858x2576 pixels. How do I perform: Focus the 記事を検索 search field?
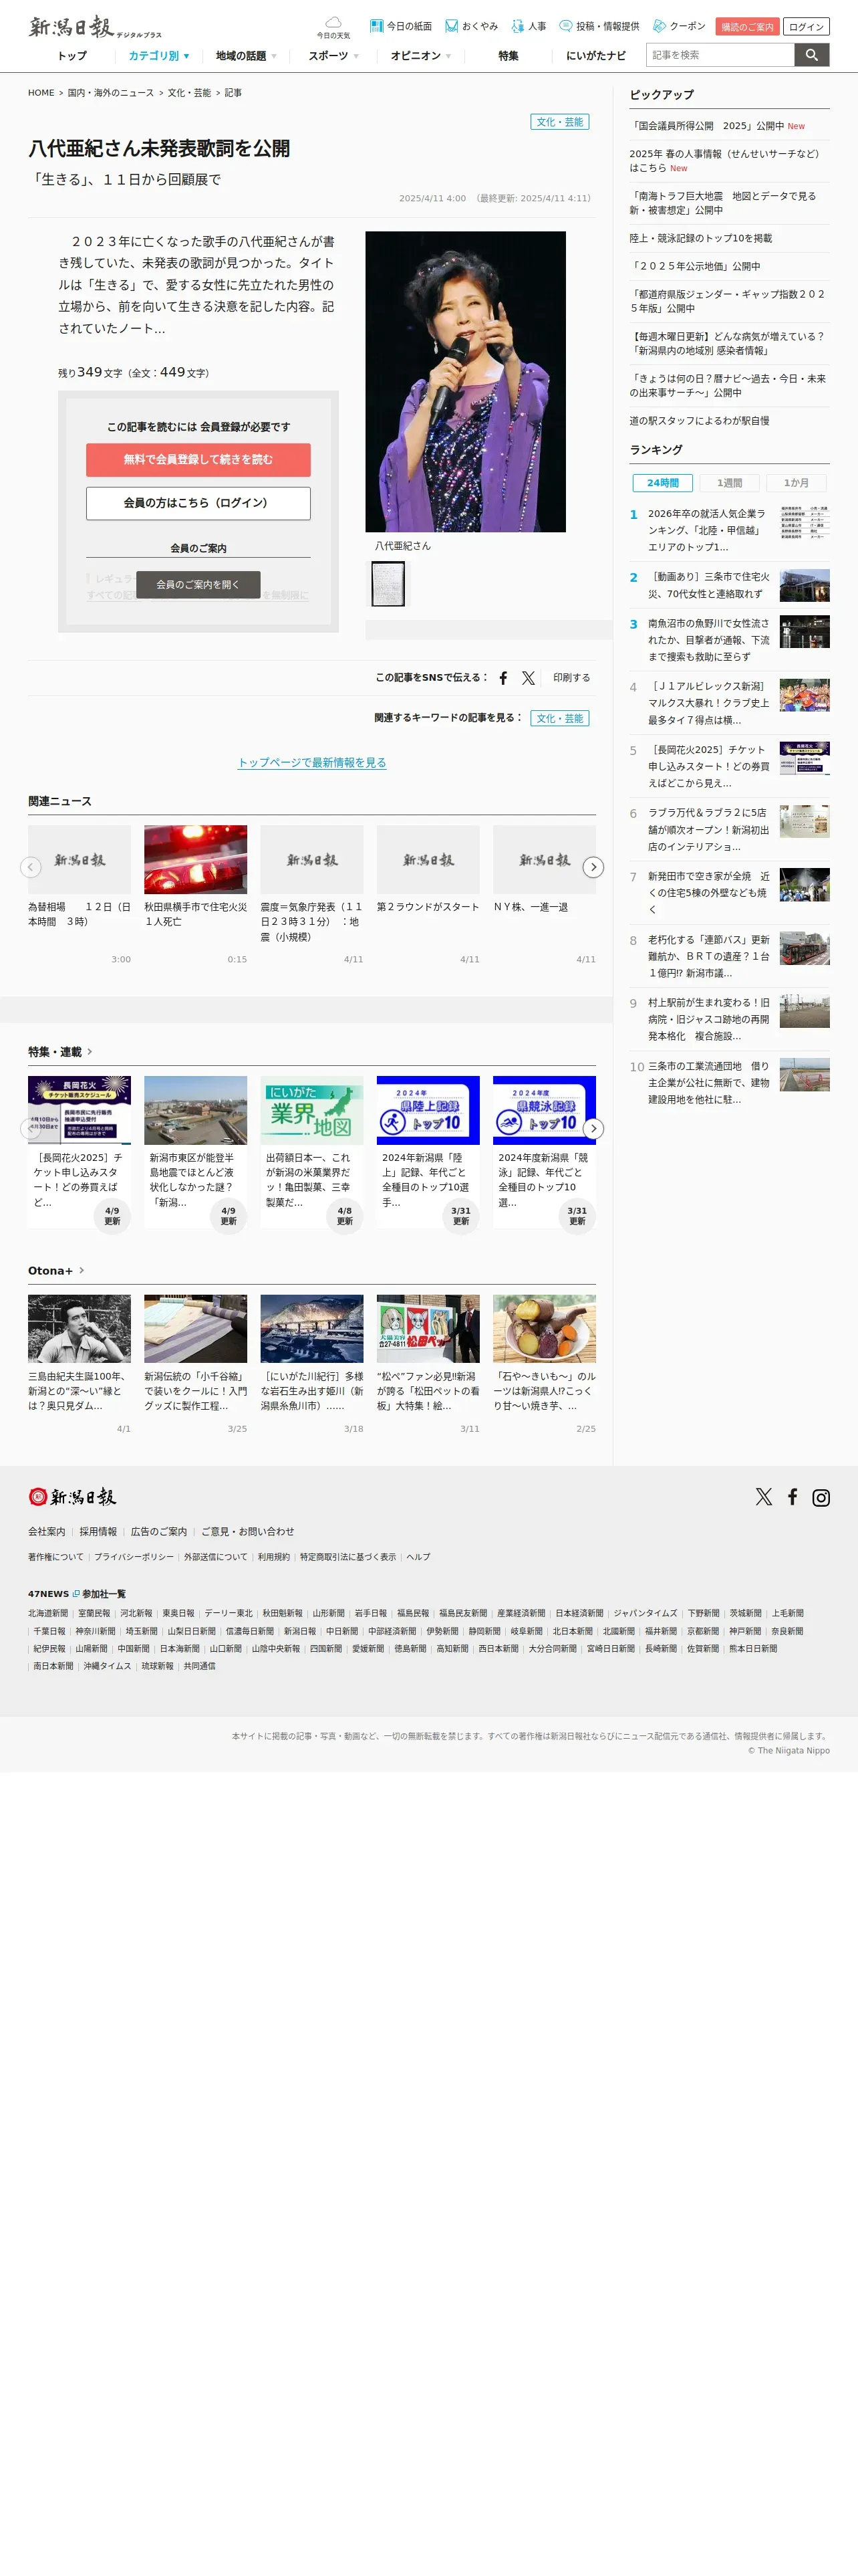pyautogui.click(x=720, y=55)
